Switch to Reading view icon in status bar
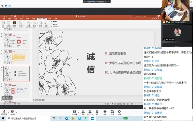This screenshot has height=121, width=193. (127, 104)
